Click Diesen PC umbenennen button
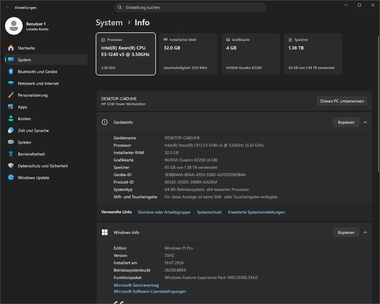 [x=342, y=101]
